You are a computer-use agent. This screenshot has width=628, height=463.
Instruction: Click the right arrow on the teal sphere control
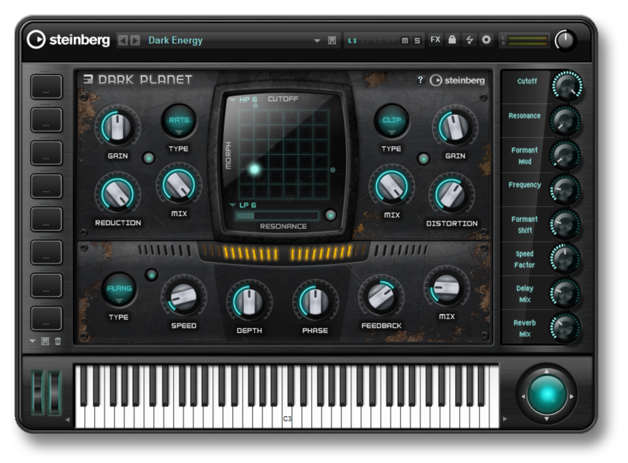pyautogui.click(x=571, y=396)
